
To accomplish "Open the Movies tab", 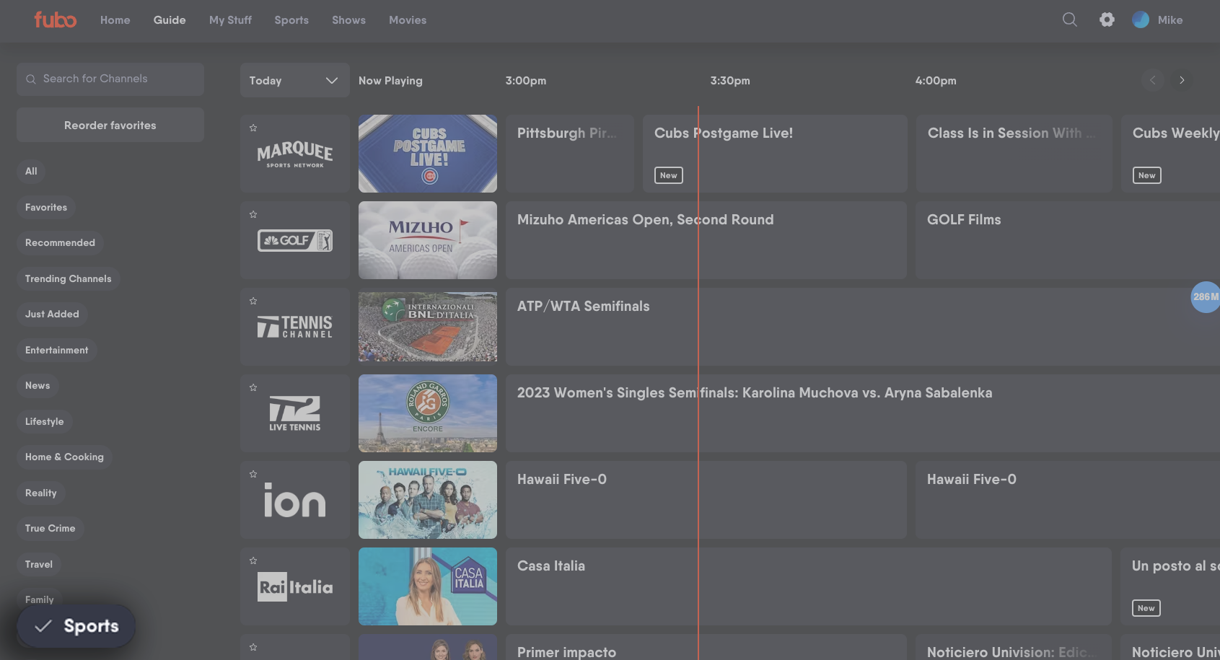I will click(x=408, y=19).
